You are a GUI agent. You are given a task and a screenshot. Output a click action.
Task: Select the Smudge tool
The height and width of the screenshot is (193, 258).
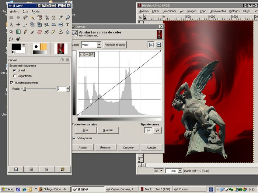(x=11, y=39)
